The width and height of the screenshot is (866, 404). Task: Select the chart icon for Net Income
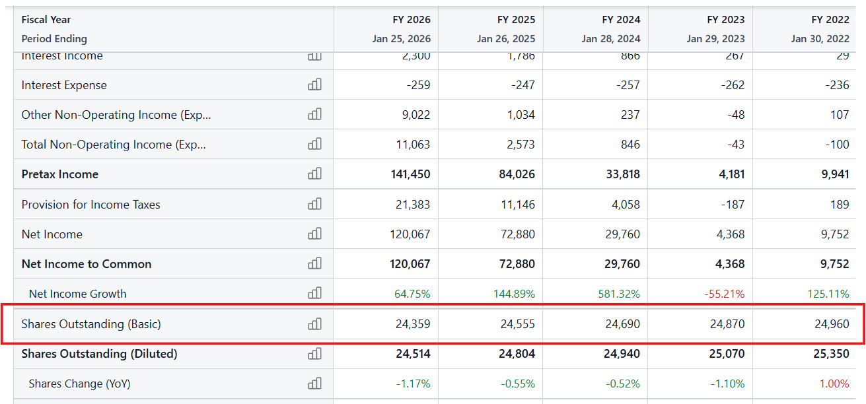coord(314,234)
